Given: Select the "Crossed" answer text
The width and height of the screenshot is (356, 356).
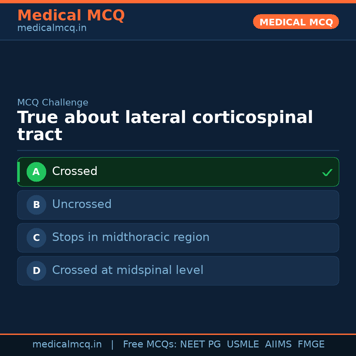Looking at the screenshot, I should pos(75,171).
